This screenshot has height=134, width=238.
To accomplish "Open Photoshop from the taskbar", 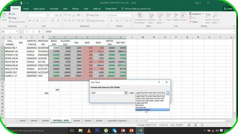I will [x=97, y=130].
